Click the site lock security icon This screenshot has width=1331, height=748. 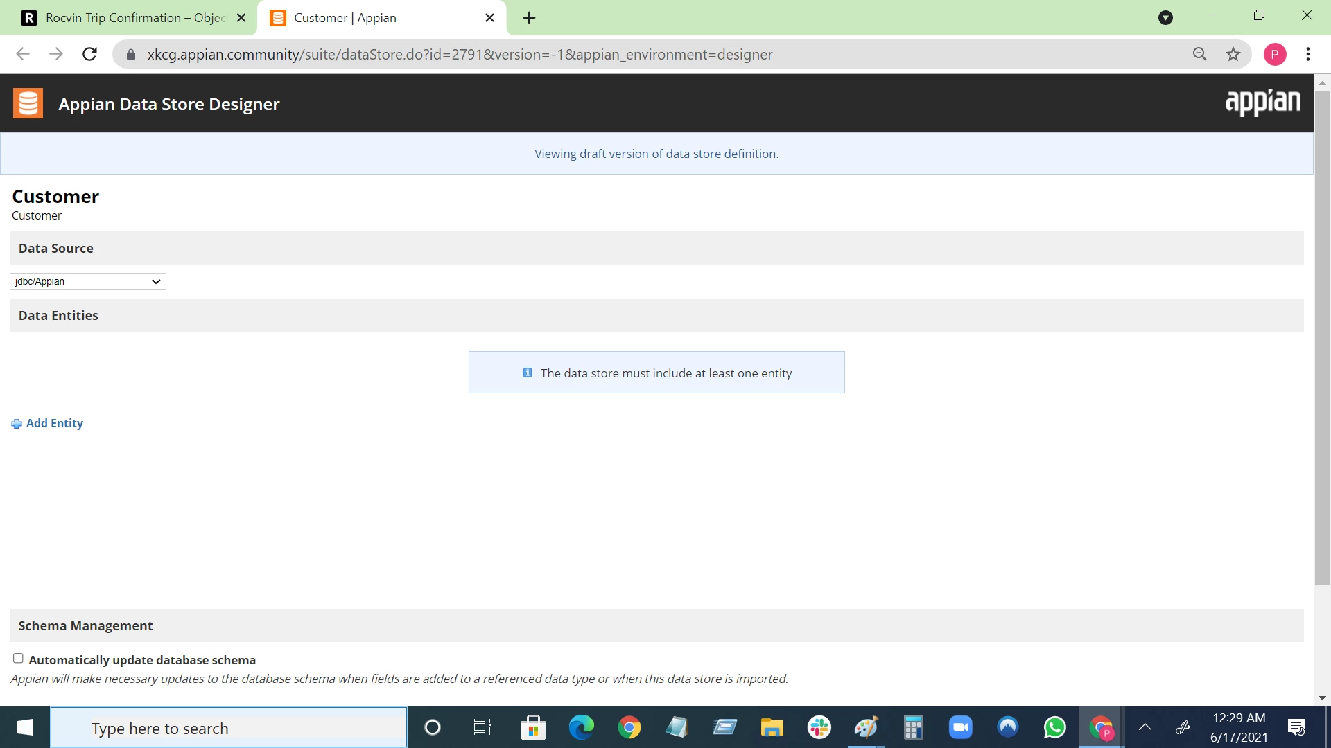tap(131, 54)
